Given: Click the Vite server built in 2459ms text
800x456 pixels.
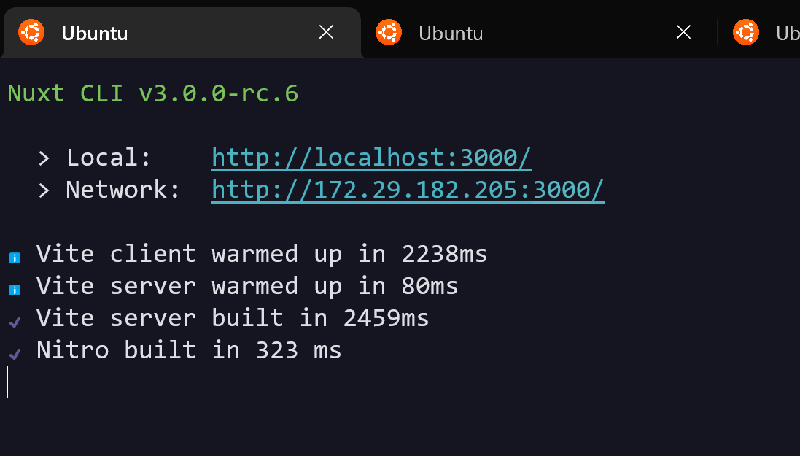Looking at the screenshot, I should click(x=233, y=318).
